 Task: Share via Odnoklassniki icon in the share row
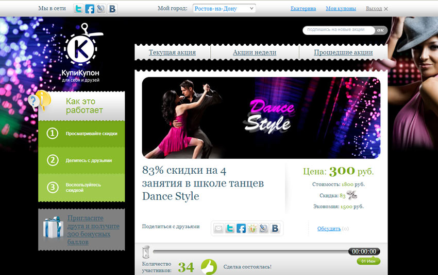point(252,228)
